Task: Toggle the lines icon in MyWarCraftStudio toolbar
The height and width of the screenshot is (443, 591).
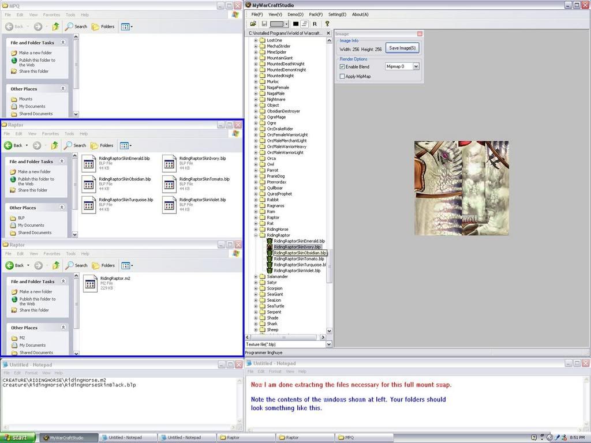Action: 305,24
